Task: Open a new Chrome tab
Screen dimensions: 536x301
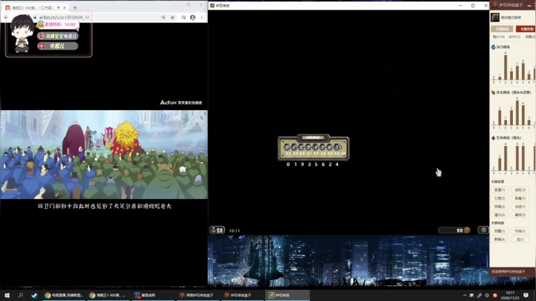Action: (x=75, y=7)
